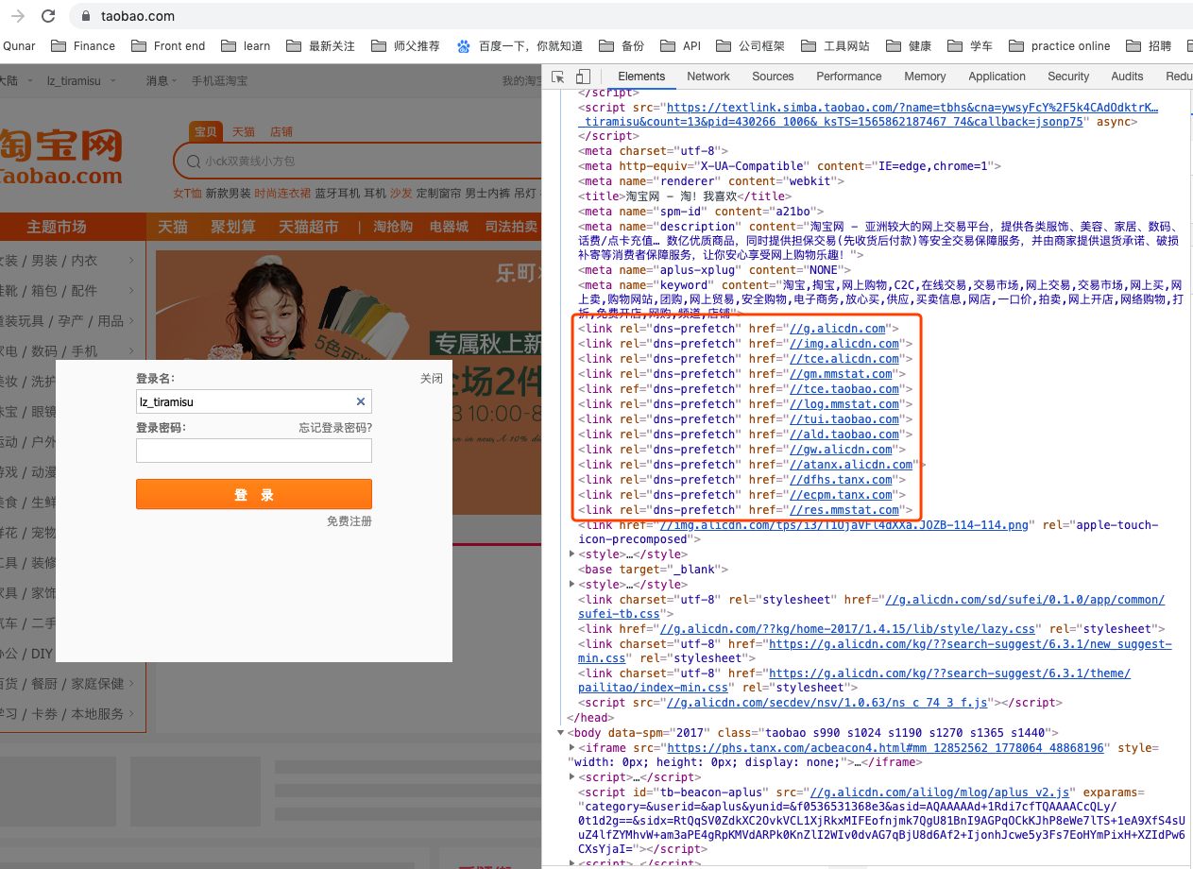Open the 消息 dropdown in top bar
The width and height of the screenshot is (1193, 869).
pyautogui.click(x=162, y=81)
